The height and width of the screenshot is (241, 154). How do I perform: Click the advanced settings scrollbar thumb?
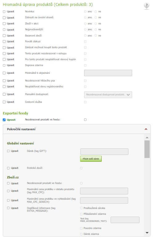147,149
